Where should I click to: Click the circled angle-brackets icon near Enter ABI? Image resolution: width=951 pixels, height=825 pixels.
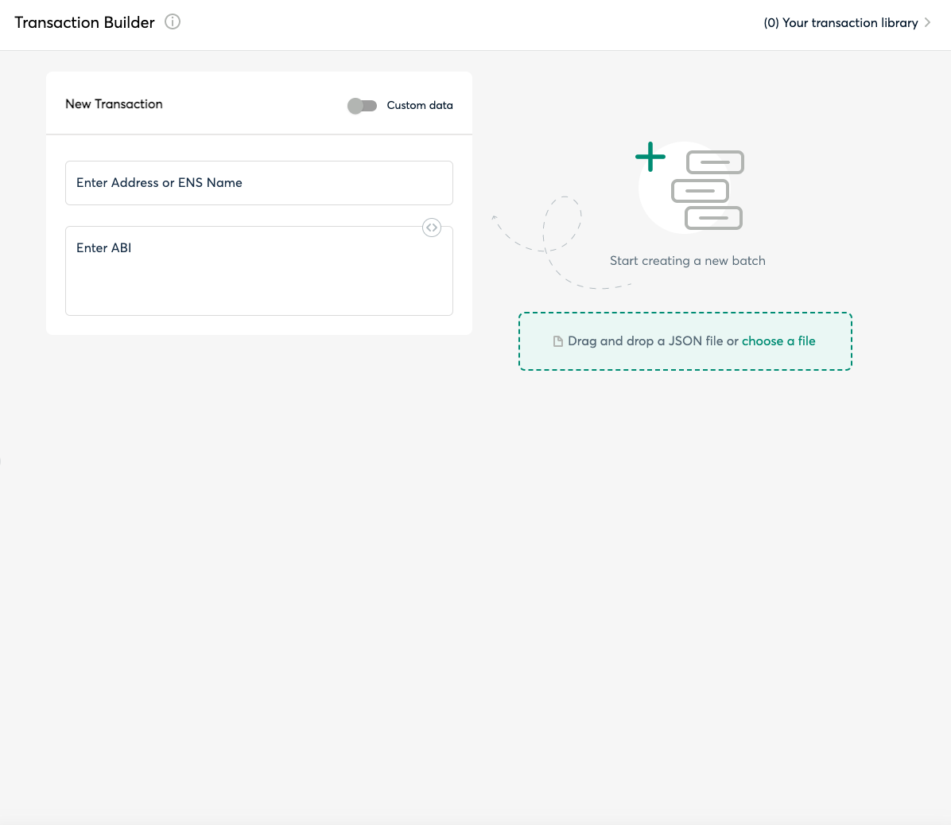coord(432,228)
